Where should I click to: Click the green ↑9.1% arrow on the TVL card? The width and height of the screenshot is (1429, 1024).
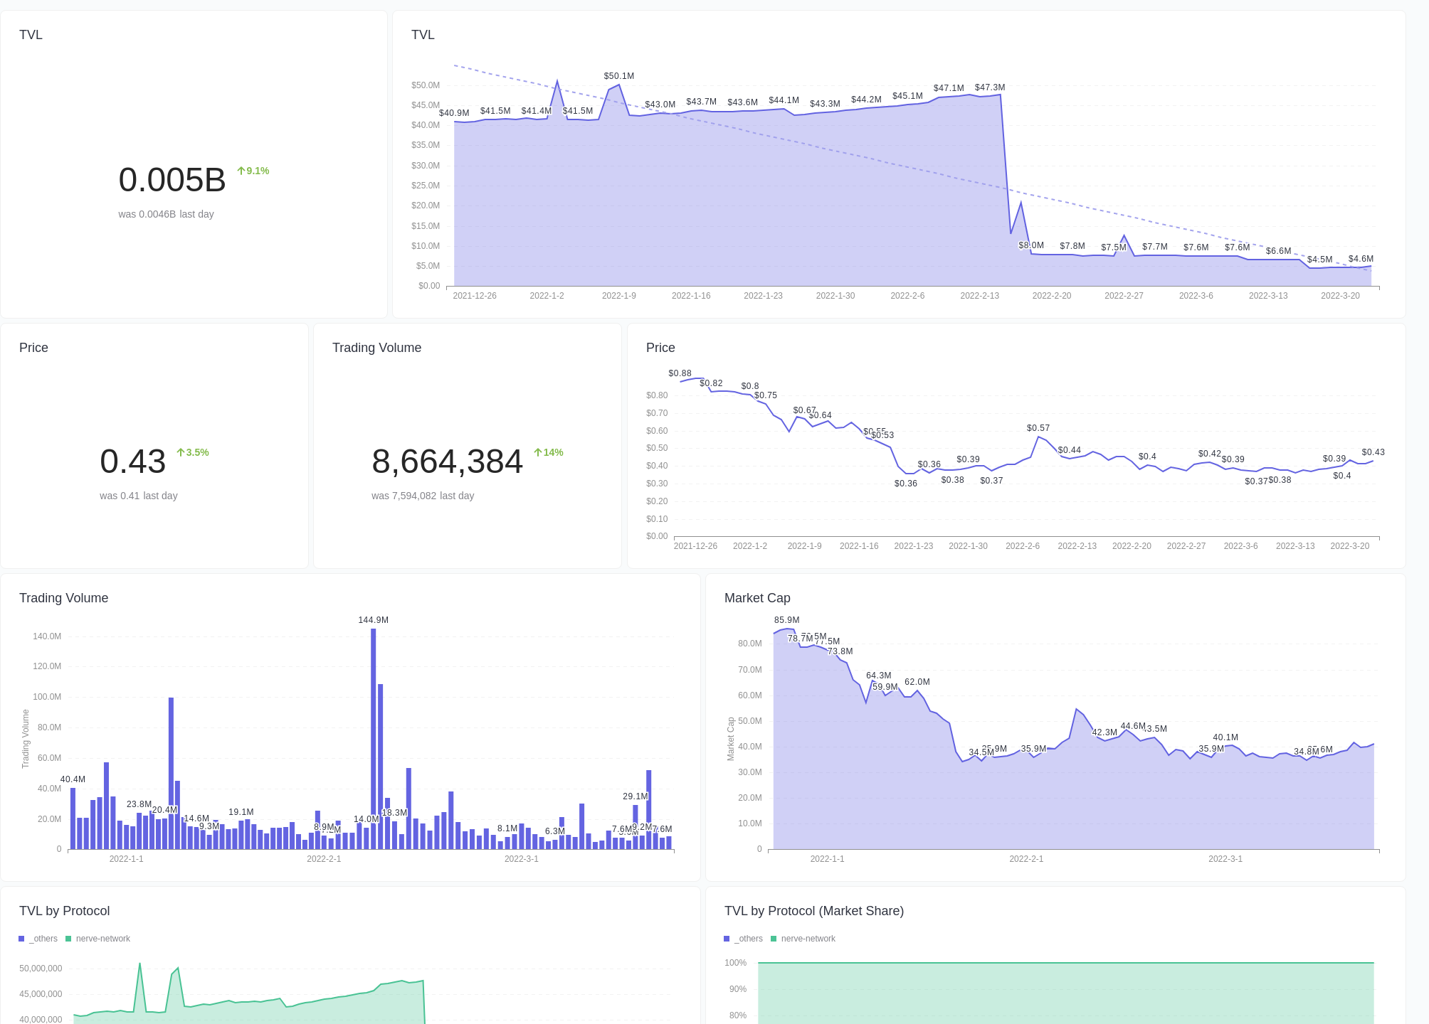[253, 171]
